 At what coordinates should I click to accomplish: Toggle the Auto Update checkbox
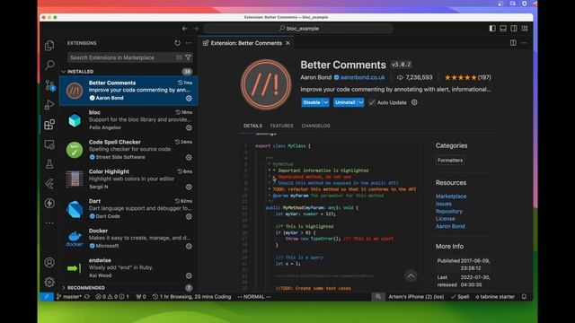coord(372,102)
